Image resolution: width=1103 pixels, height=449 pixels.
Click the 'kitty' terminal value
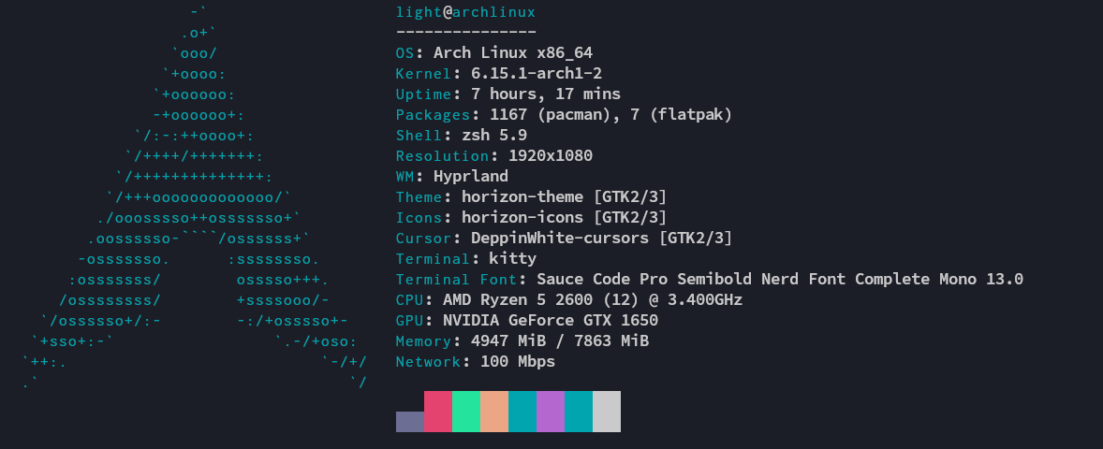[x=513, y=258]
